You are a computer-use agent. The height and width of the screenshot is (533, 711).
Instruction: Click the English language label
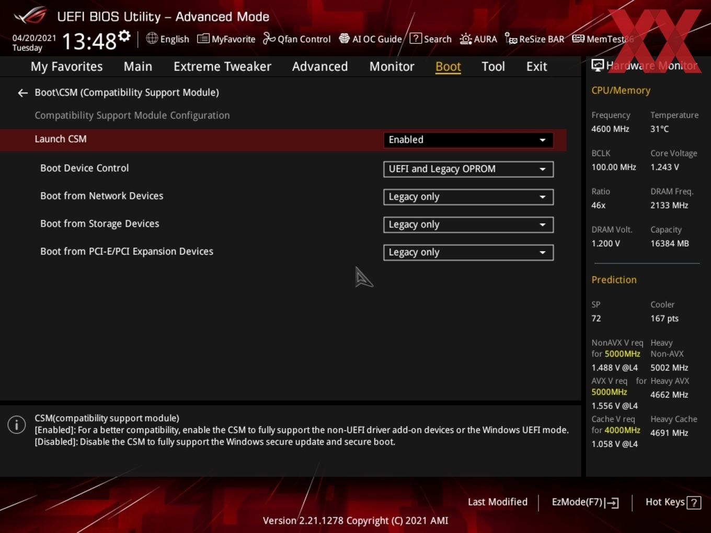175,39
